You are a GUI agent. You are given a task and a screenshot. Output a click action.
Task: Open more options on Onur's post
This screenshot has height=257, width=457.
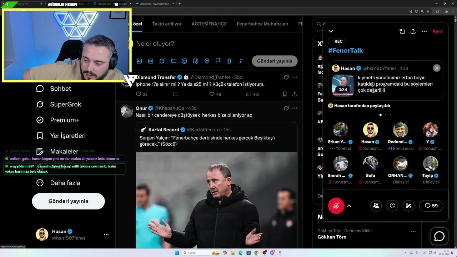295,108
